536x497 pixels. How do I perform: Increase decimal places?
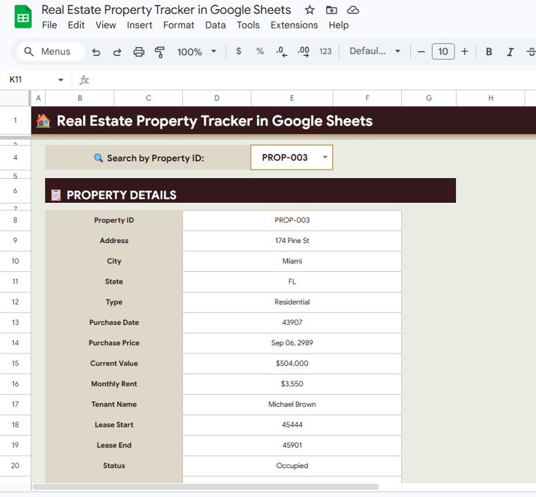point(303,52)
